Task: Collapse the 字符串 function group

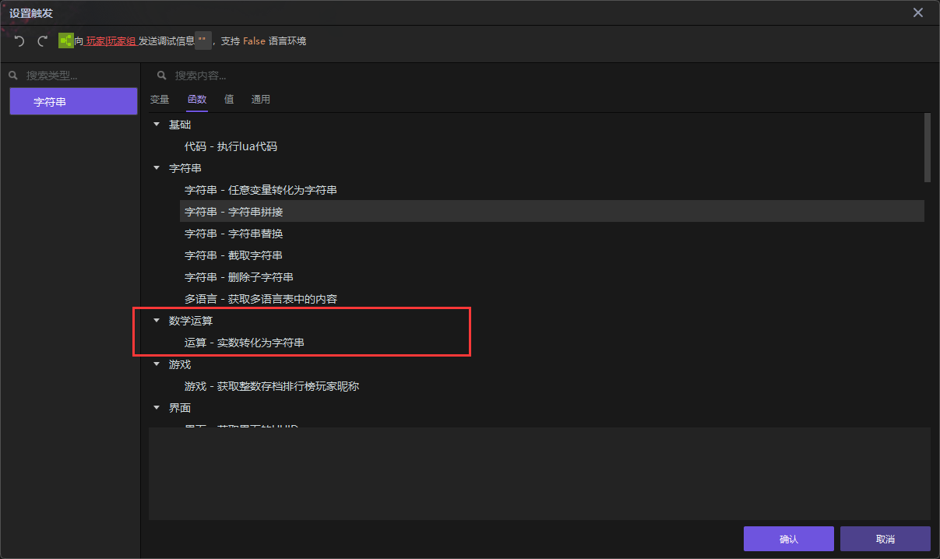Action: 157,168
